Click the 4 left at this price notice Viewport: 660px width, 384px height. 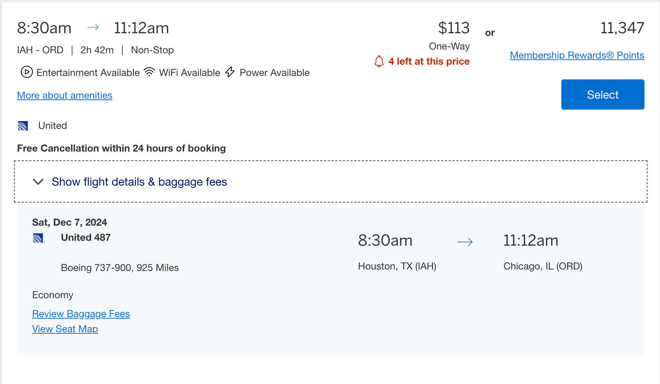pyautogui.click(x=429, y=61)
